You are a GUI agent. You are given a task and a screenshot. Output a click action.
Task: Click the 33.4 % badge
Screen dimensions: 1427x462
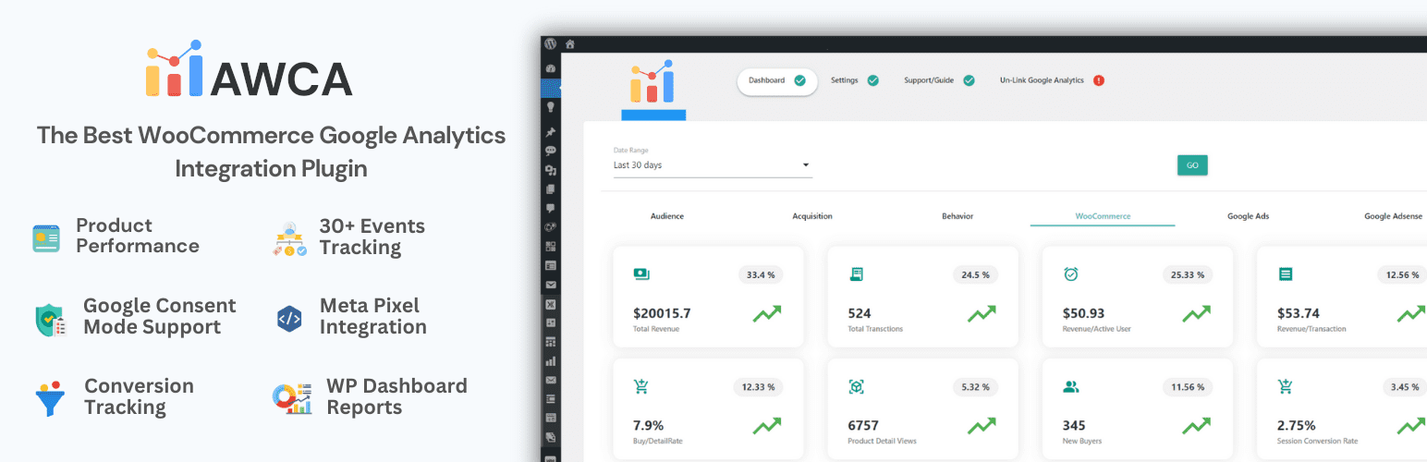tap(762, 274)
